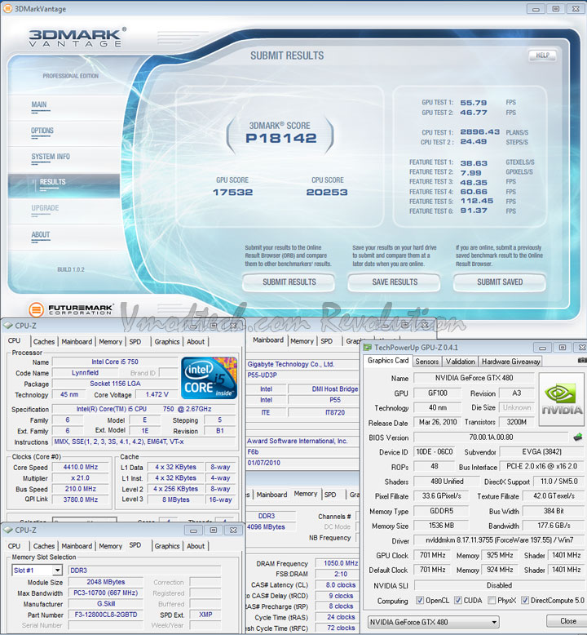Minimize the TechPowerUp GPU-Z window
The image size is (587, 635).
[542, 348]
